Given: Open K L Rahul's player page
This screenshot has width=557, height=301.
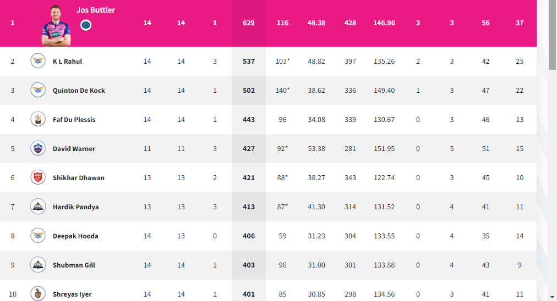Looking at the screenshot, I should [68, 62].
